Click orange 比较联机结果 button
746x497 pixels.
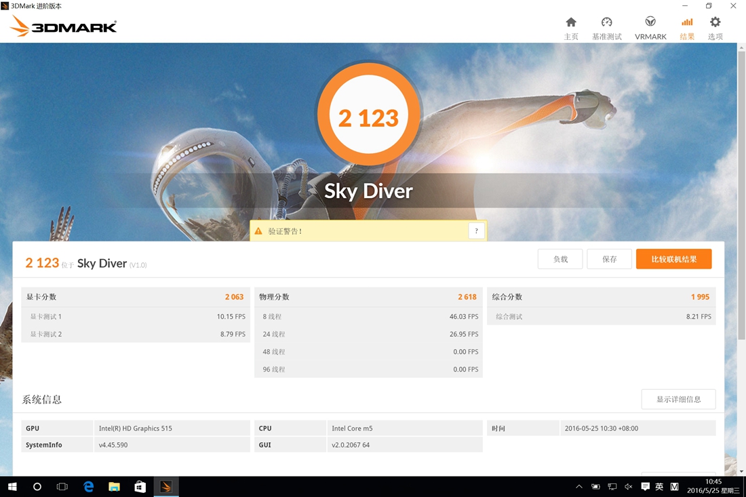673,259
